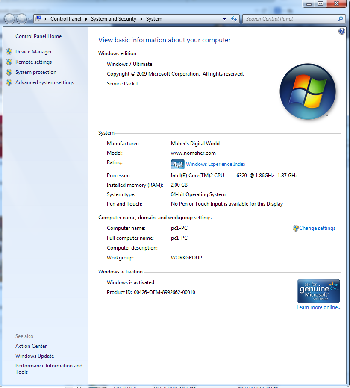Click the shield icon beside System protection
The height and width of the screenshot is (388, 350).
(x=9, y=72)
